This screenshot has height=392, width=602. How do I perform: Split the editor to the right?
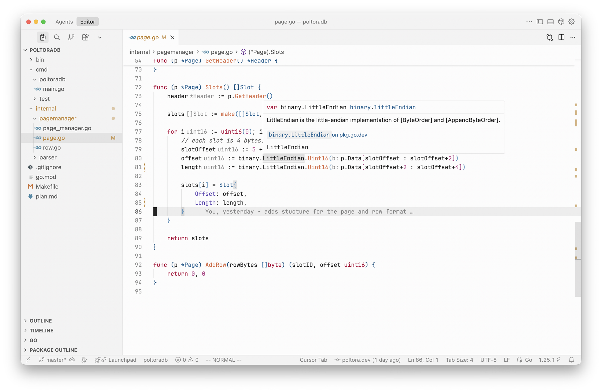coord(561,37)
